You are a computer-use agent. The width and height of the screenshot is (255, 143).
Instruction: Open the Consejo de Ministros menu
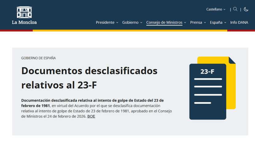[x=164, y=22]
